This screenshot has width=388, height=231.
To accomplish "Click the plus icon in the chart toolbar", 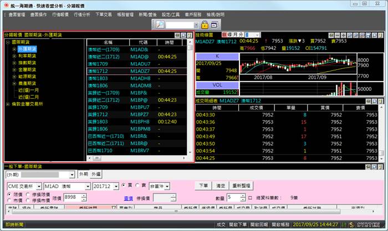I will [344, 35].
